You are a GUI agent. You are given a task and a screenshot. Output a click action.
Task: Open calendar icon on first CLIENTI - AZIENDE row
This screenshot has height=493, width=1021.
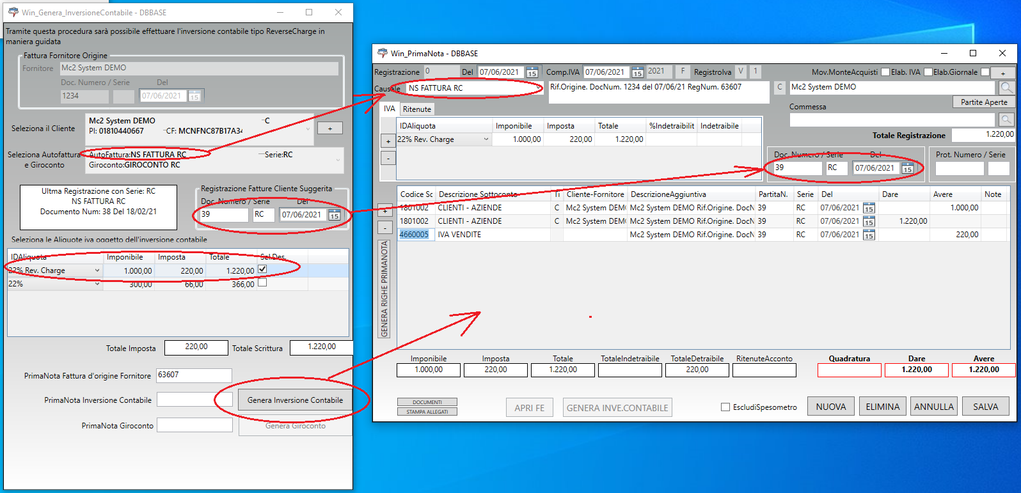tap(869, 208)
